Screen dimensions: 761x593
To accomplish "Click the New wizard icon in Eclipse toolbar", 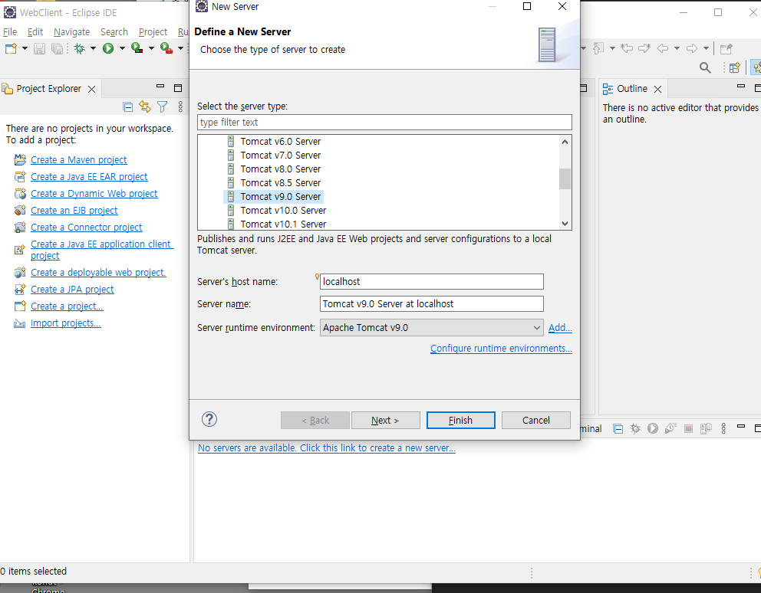I will click(x=11, y=48).
